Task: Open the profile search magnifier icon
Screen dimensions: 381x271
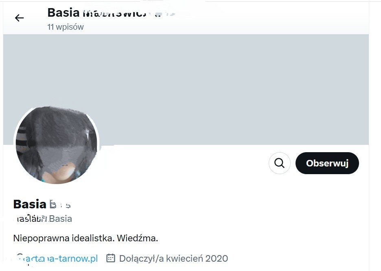Action: pyautogui.click(x=279, y=163)
